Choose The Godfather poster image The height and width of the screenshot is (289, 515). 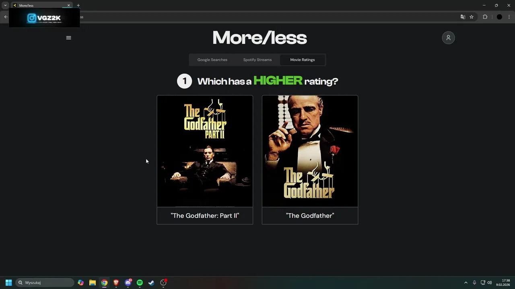click(x=310, y=151)
